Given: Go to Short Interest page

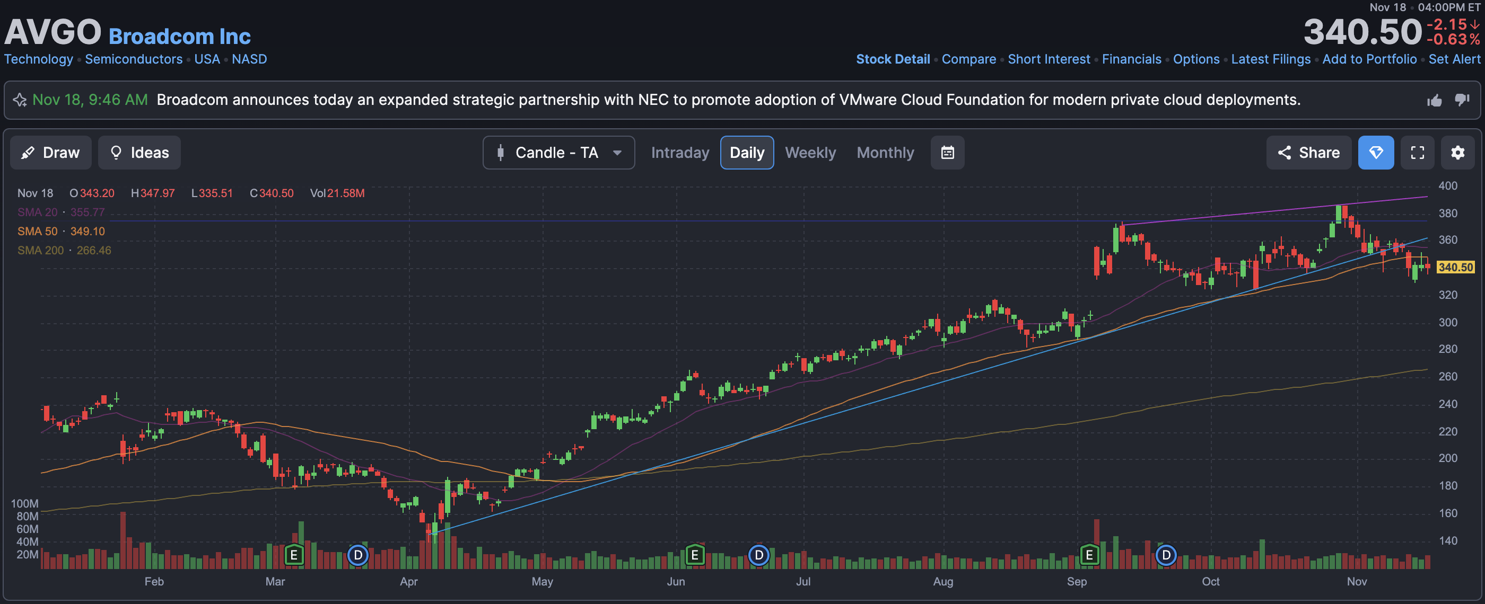Looking at the screenshot, I should pos(1049,59).
